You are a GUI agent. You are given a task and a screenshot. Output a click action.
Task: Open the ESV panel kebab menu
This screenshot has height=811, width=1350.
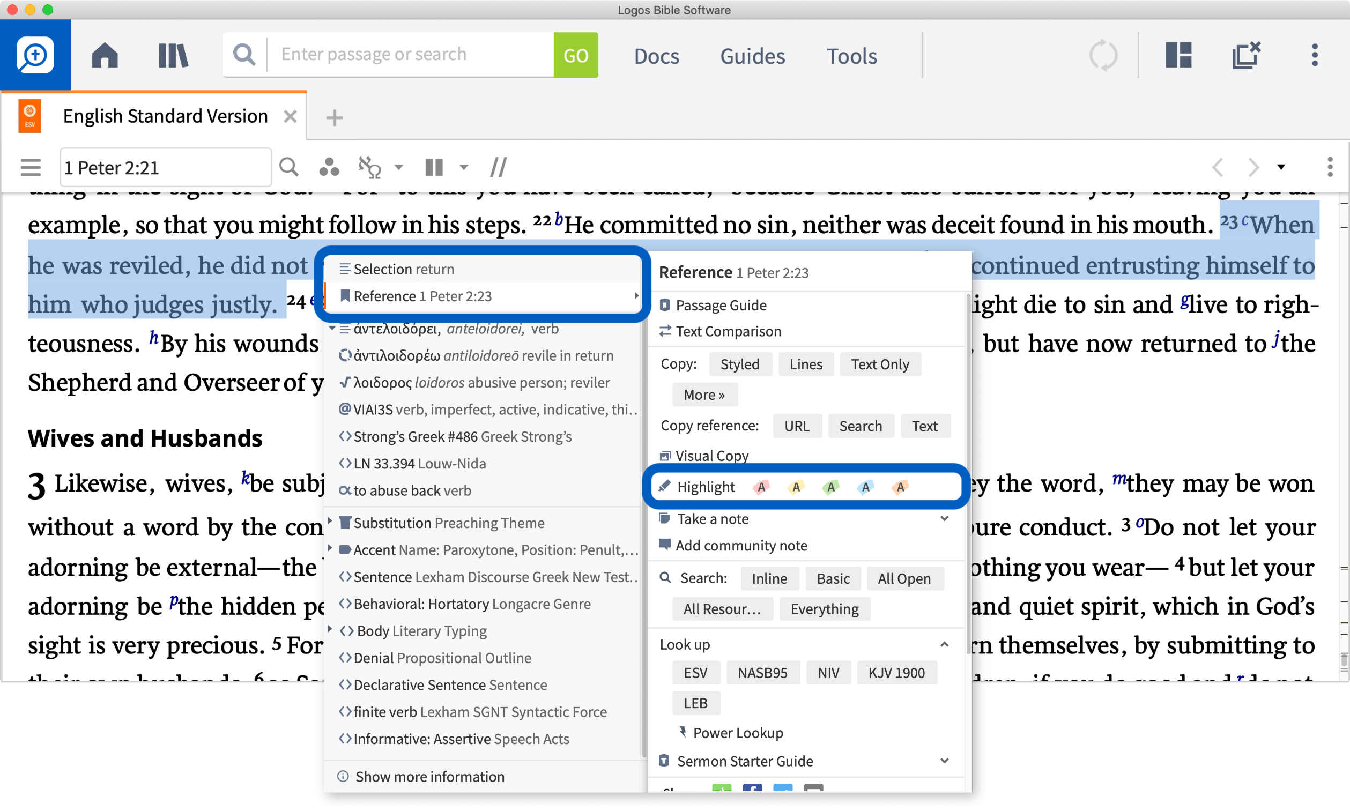pyautogui.click(x=1330, y=167)
